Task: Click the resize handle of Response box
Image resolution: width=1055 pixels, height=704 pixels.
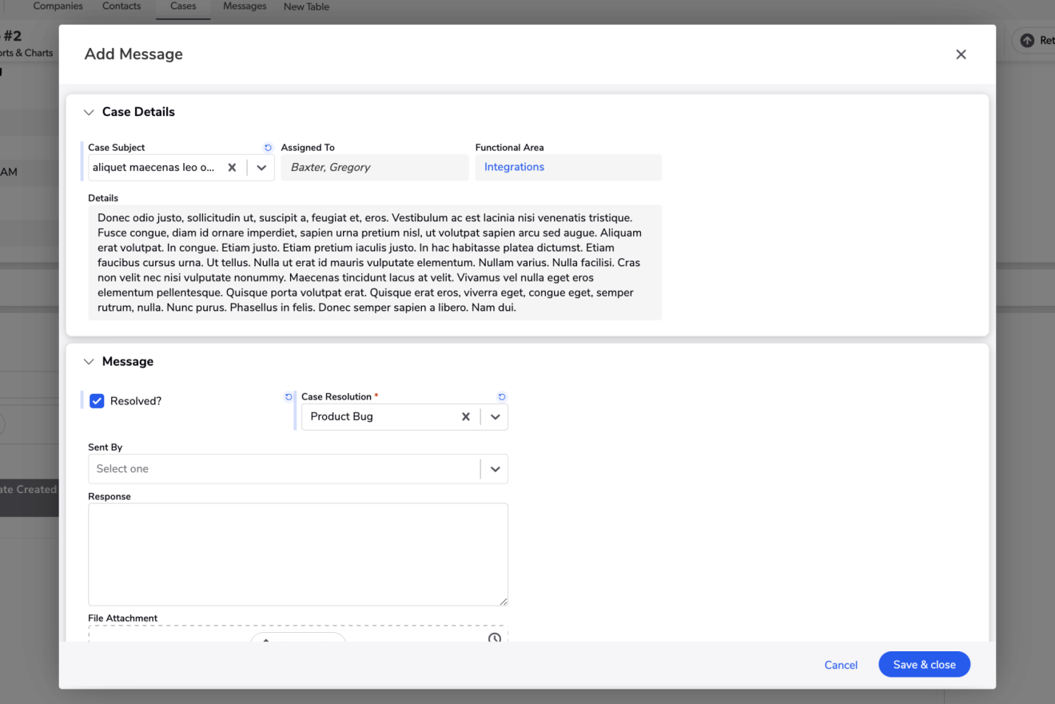Action: coord(504,601)
